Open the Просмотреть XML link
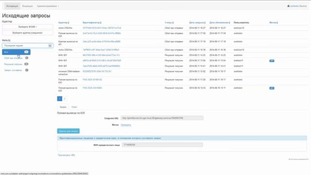 pyautogui.click(x=67, y=155)
